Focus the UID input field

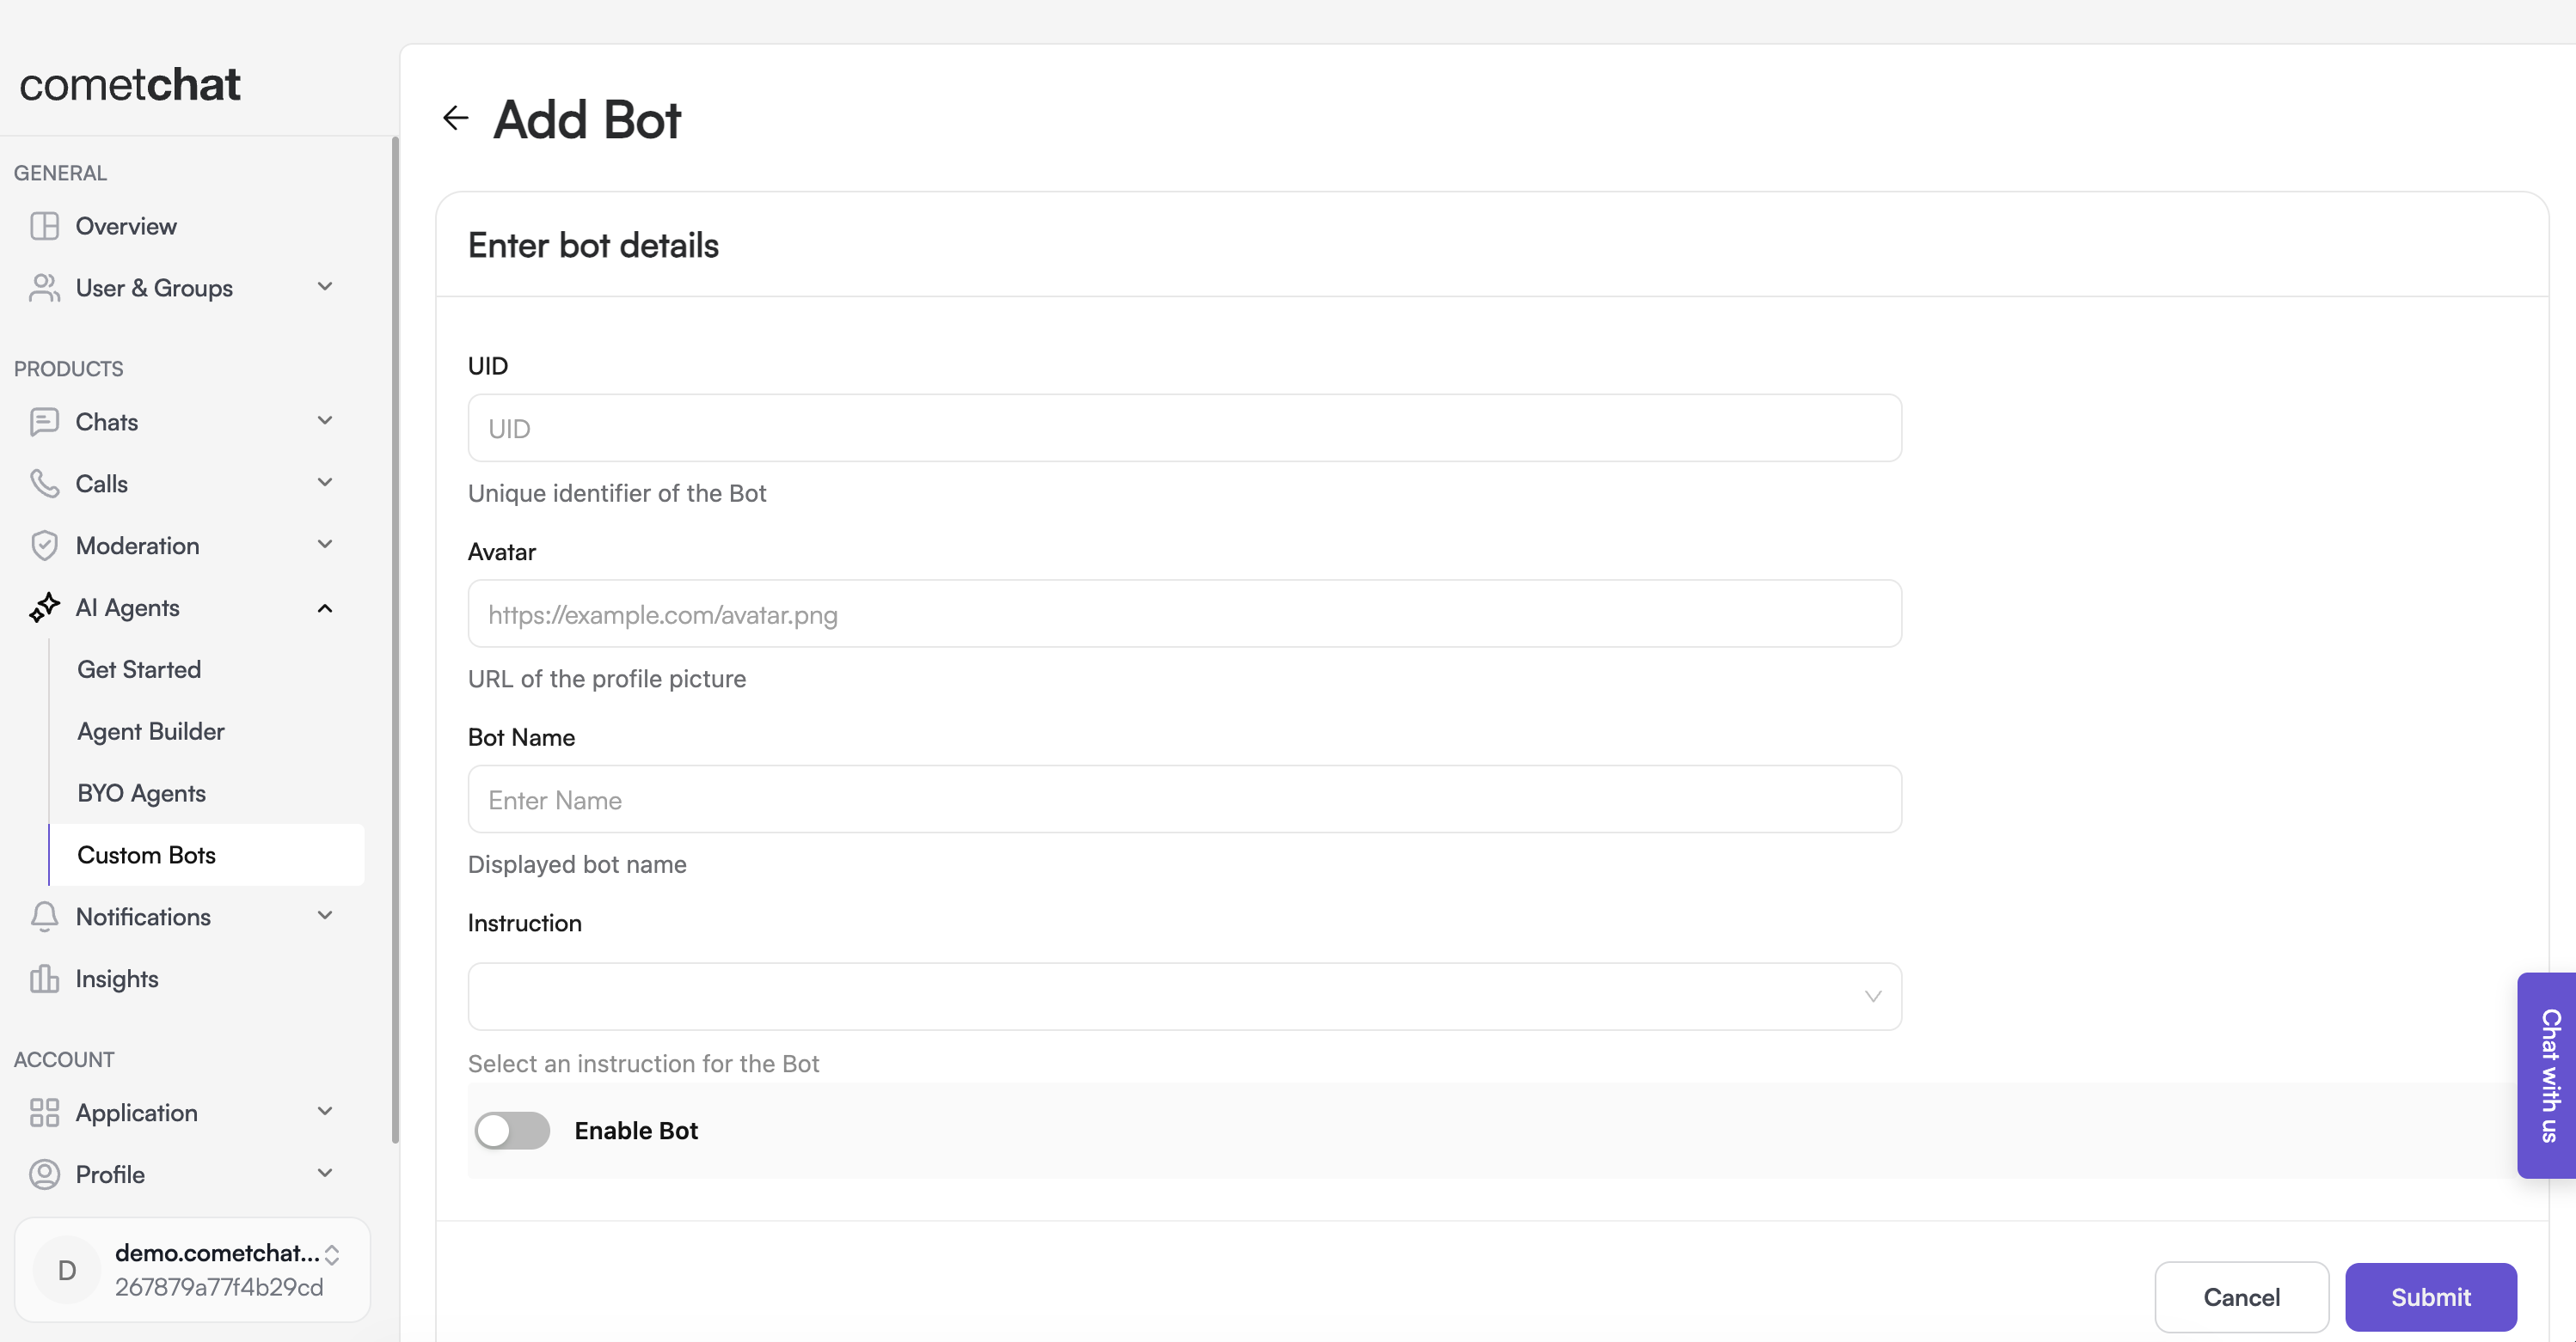click(x=1184, y=429)
